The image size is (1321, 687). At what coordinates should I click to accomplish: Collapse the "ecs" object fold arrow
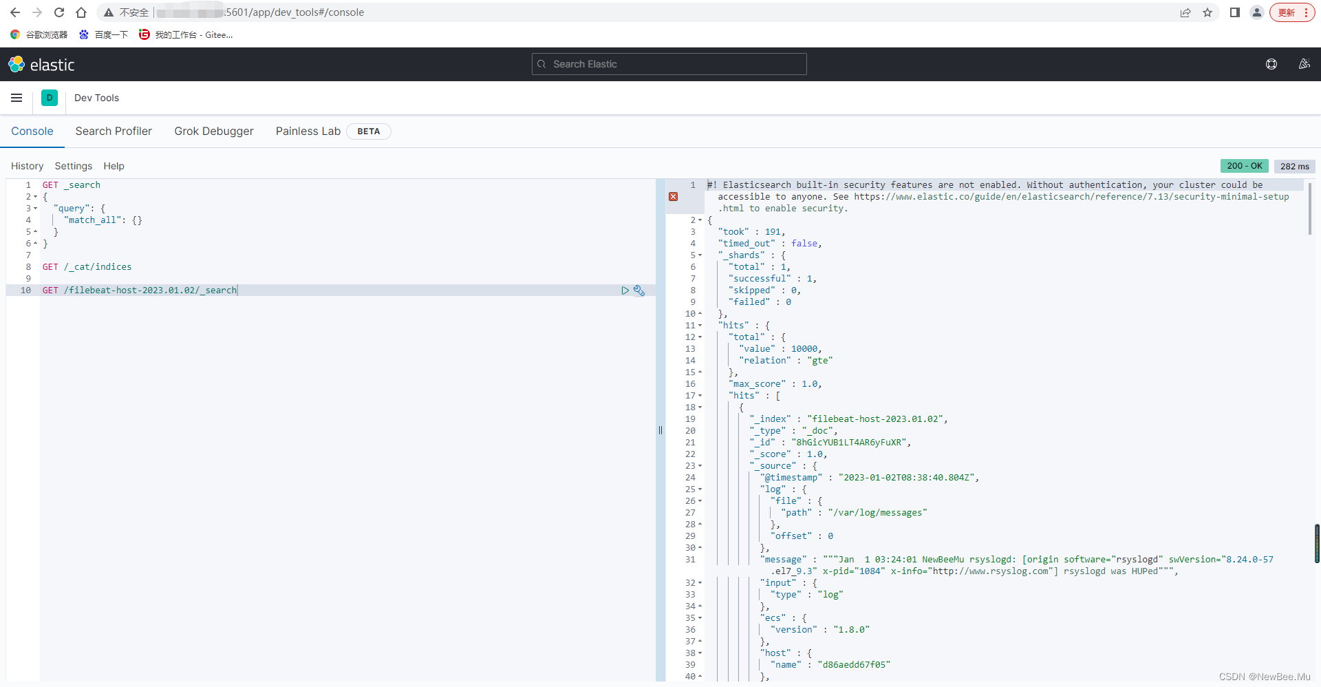tap(700, 618)
